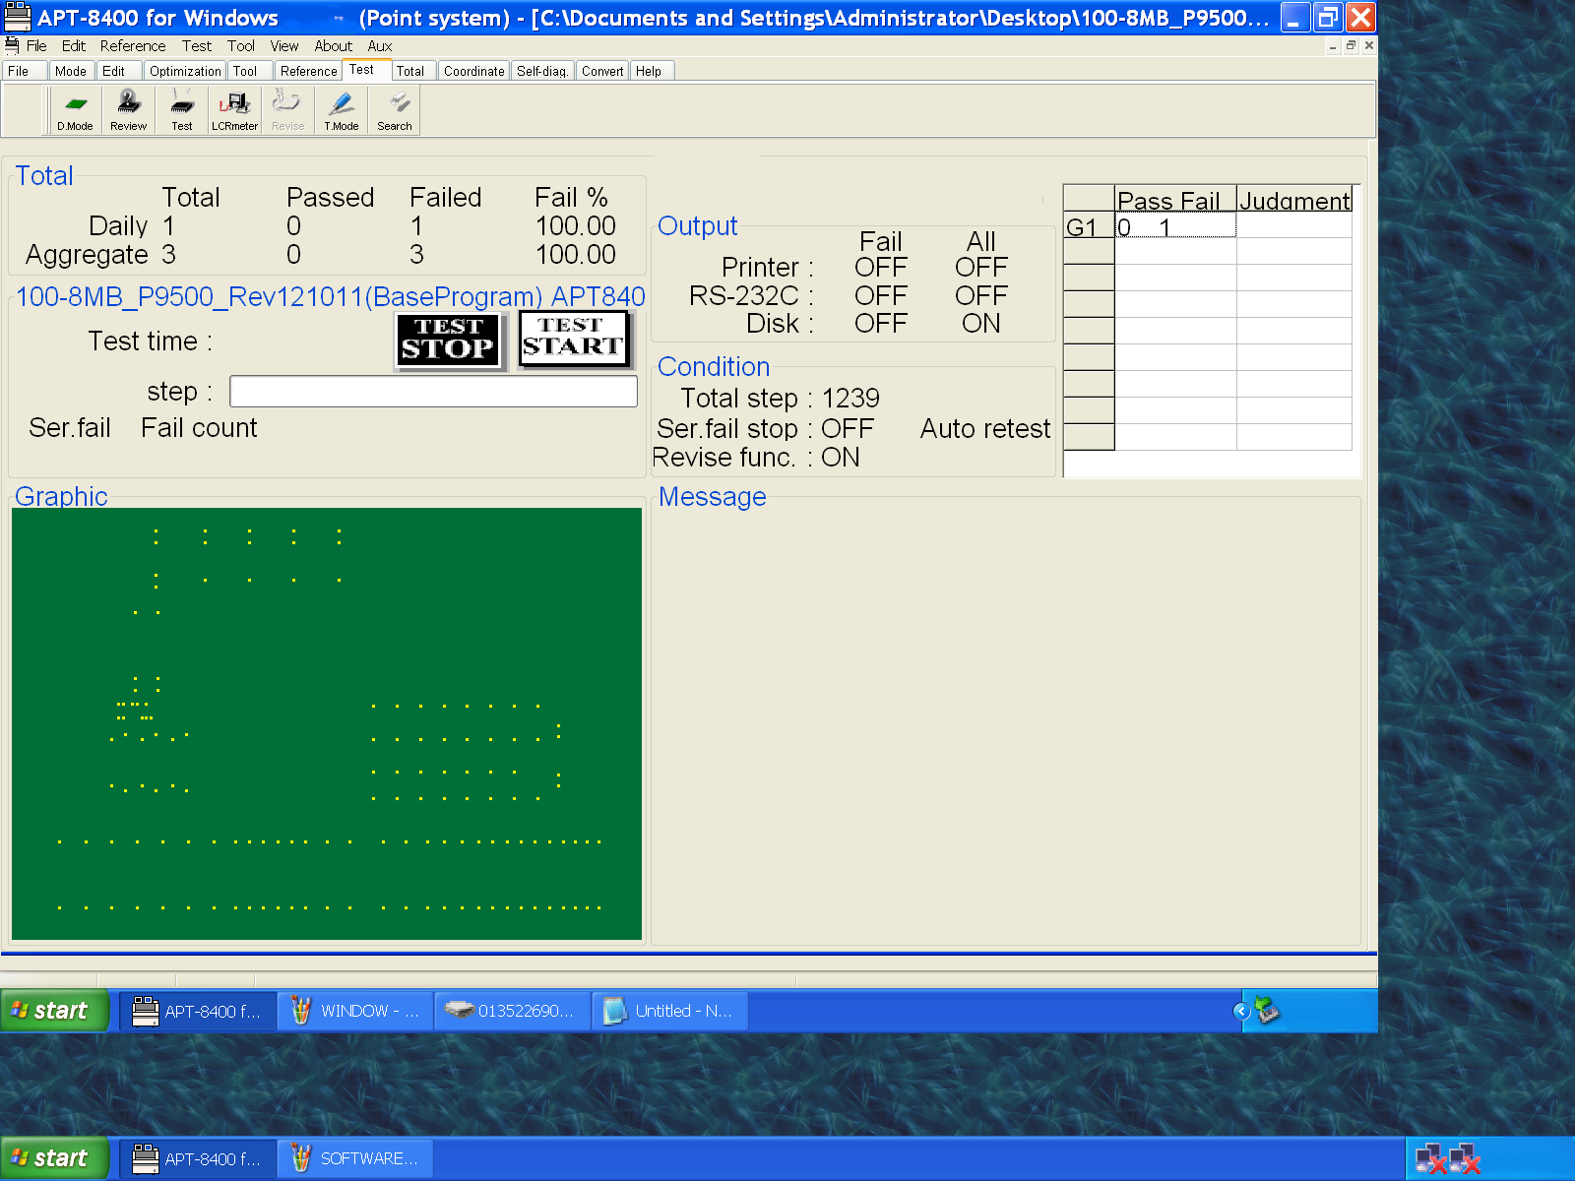The image size is (1575, 1181).
Task: Switch to the Convert tab
Action: tap(602, 71)
